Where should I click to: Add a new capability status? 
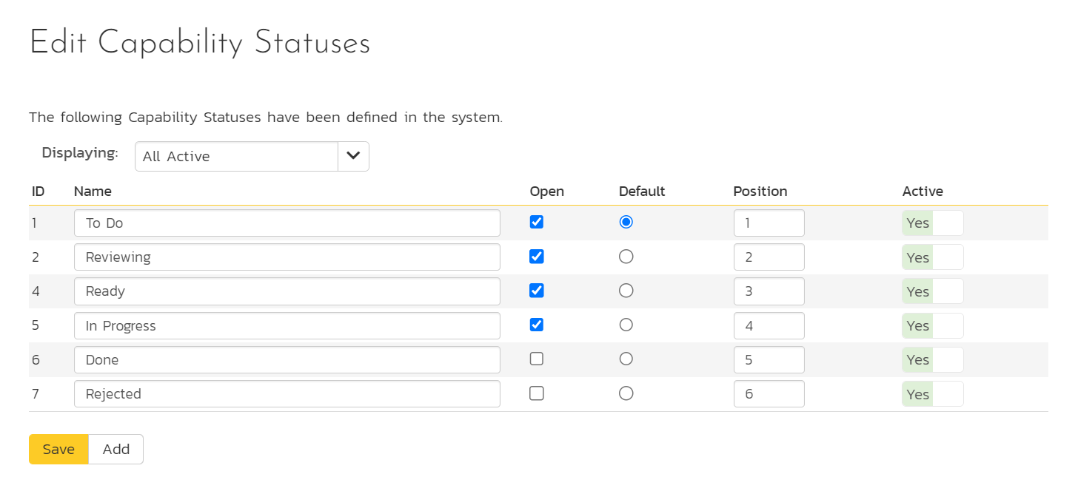tap(115, 449)
